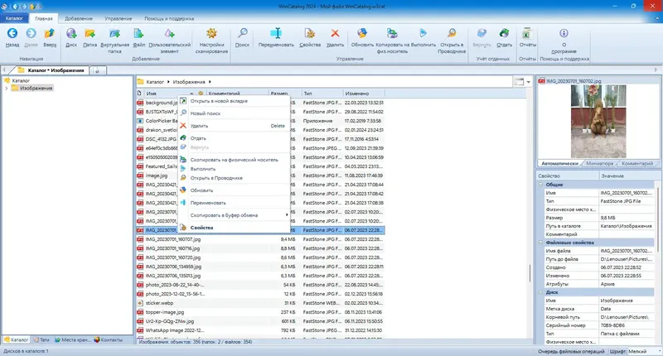Collapse the Общие property group
Image resolution: width=663 pixels, height=356 pixels.
540,185
